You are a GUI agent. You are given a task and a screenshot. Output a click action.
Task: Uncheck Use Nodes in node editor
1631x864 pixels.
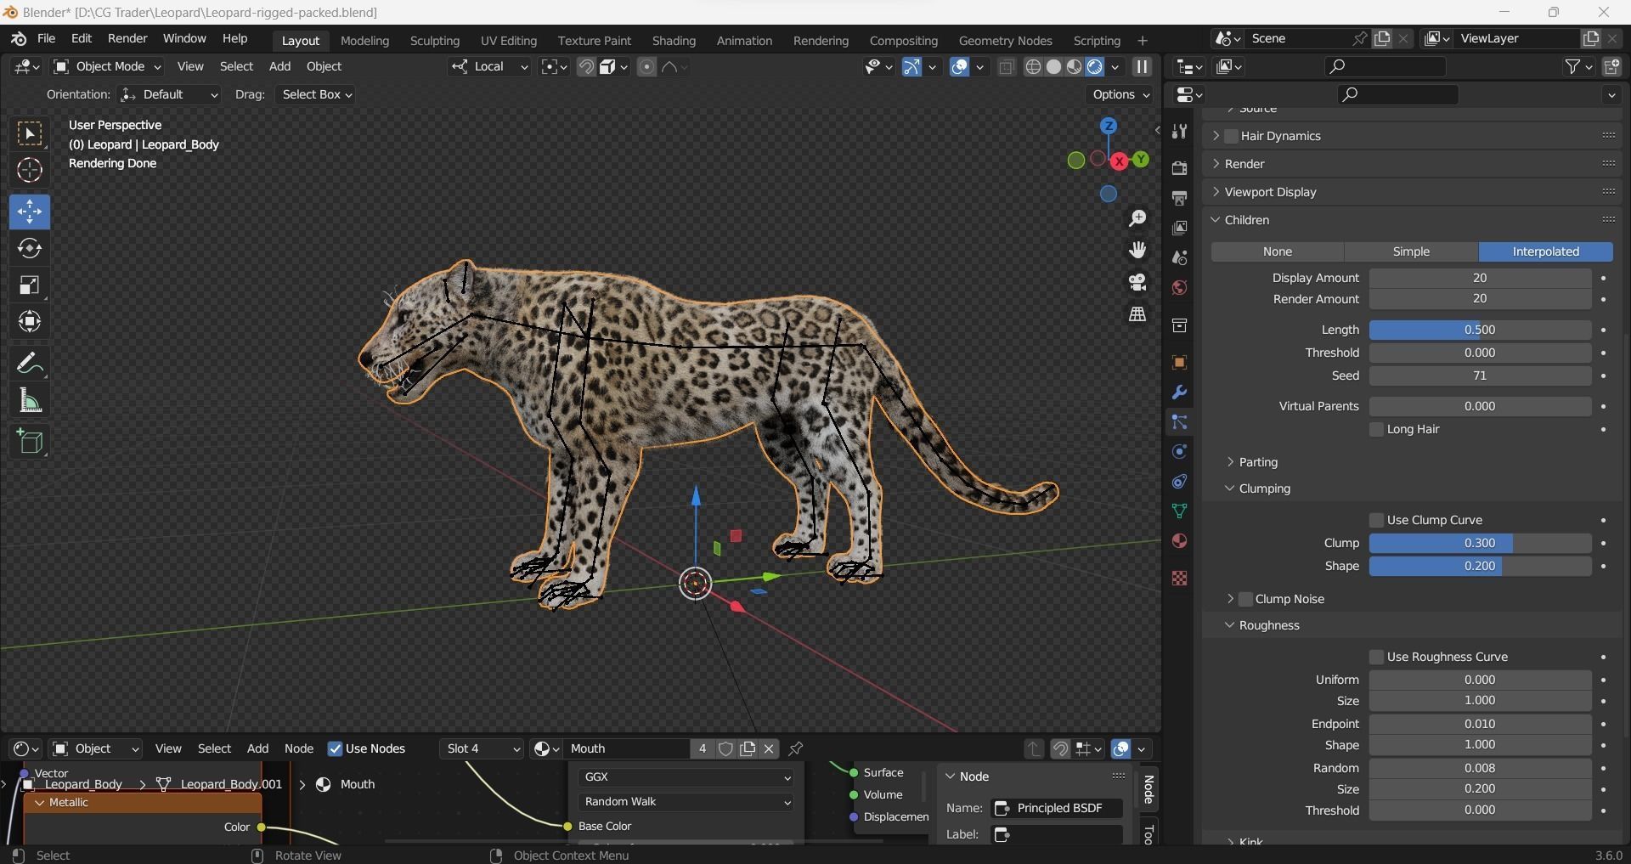335,748
